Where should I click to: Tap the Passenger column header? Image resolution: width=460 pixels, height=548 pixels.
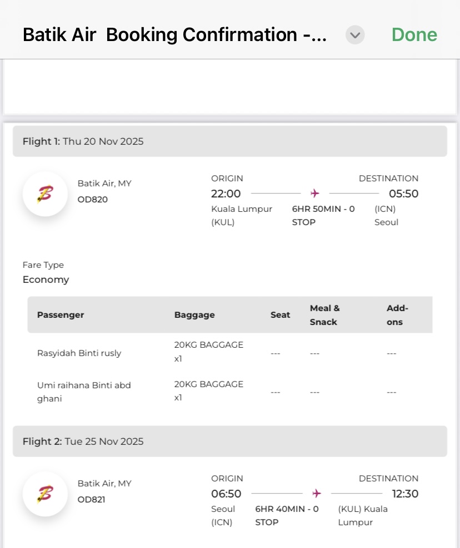tap(61, 315)
